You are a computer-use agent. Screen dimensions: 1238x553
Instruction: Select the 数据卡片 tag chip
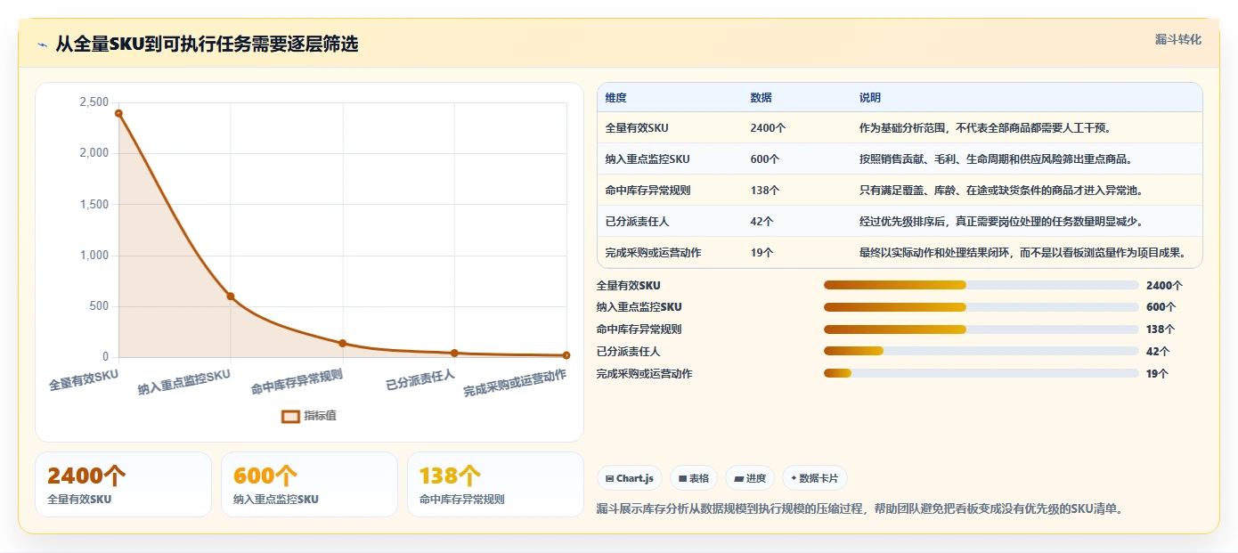pyautogui.click(x=815, y=478)
